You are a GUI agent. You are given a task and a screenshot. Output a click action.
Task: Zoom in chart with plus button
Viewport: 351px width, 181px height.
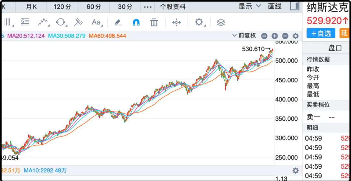click(x=275, y=36)
